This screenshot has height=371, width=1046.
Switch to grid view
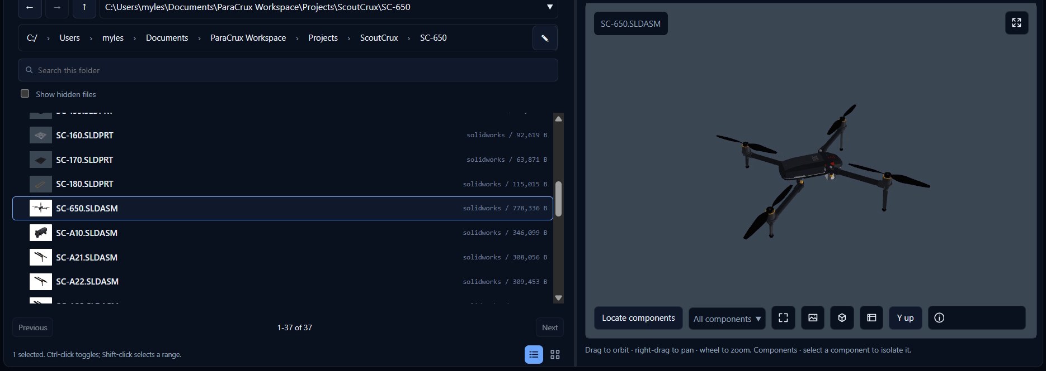coord(555,354)
